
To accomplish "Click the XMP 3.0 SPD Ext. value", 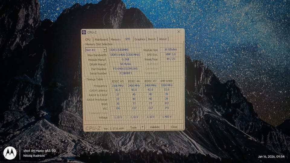I will click(x=170, y=54).
